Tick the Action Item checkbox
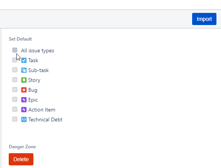The width and height of the screenshot is (221, 168). (x=15, y=109)
